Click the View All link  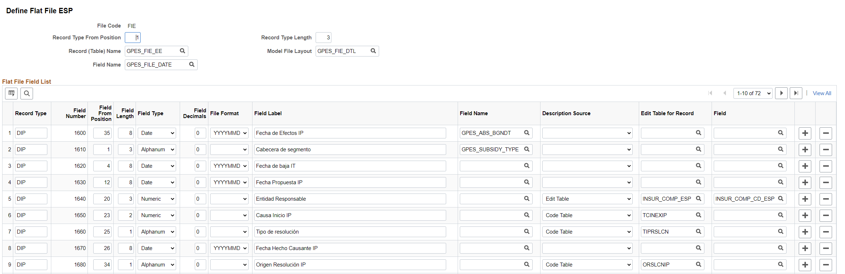point(822,93)
